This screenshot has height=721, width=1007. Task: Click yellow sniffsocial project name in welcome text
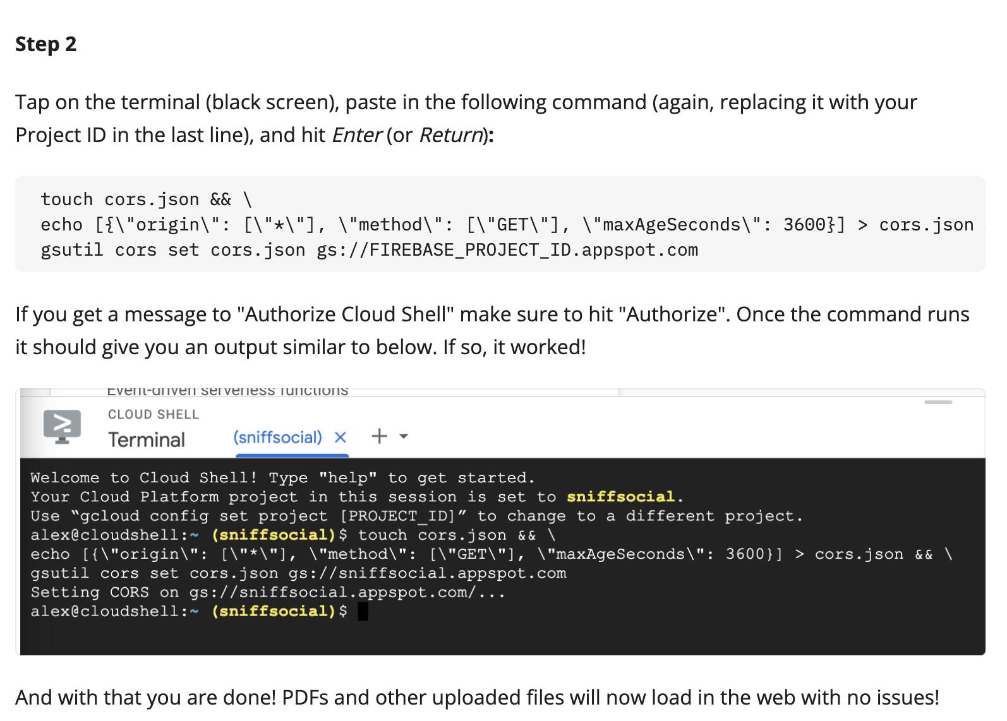[621, 497]
